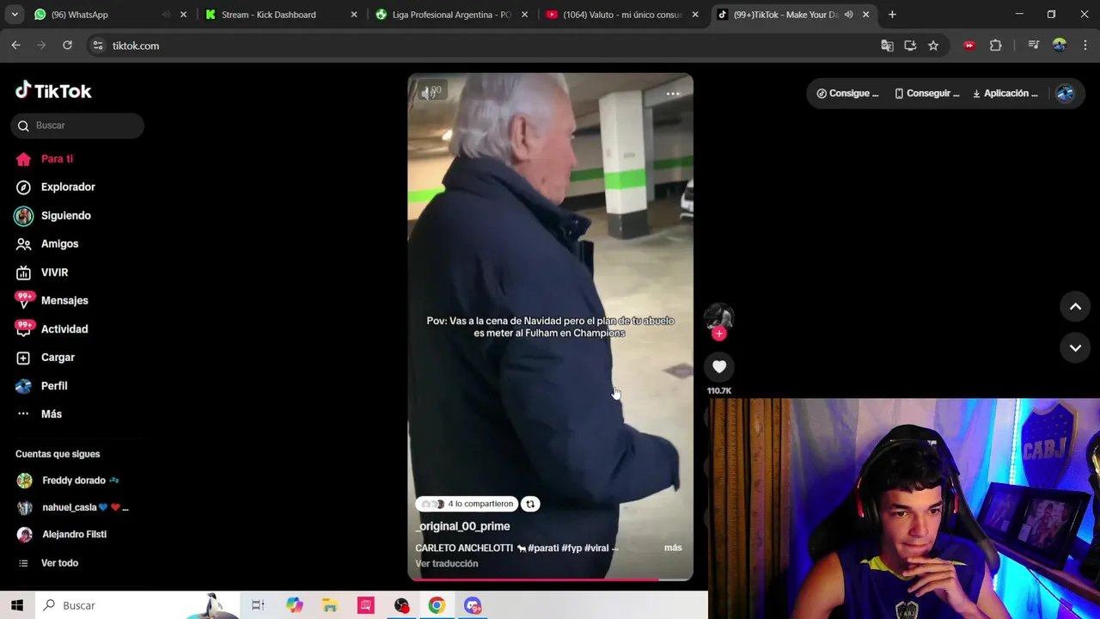Mute or unmute the video volume icon
Viewport: 1100px width, 619px height.
(x=430, y=93)
